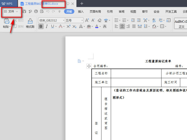Click the font color A icon
This screenshot has height=140, width=187.
[x=97, y=26]
